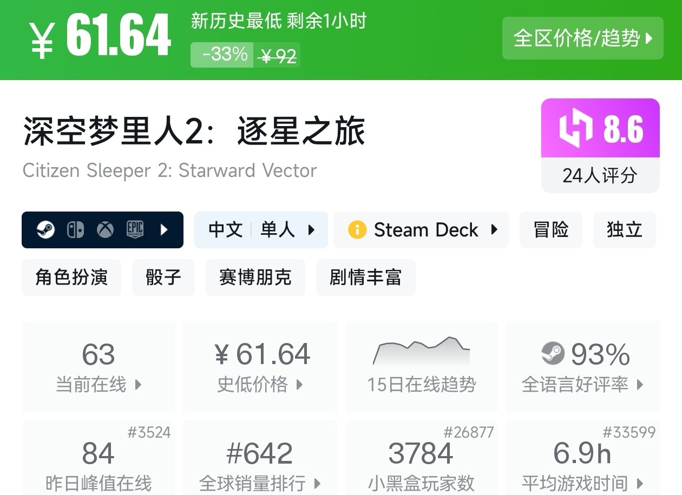Click the Nintendo Switch platform icon
This screenshot has height=495, width=682.
tap(75, 230)
